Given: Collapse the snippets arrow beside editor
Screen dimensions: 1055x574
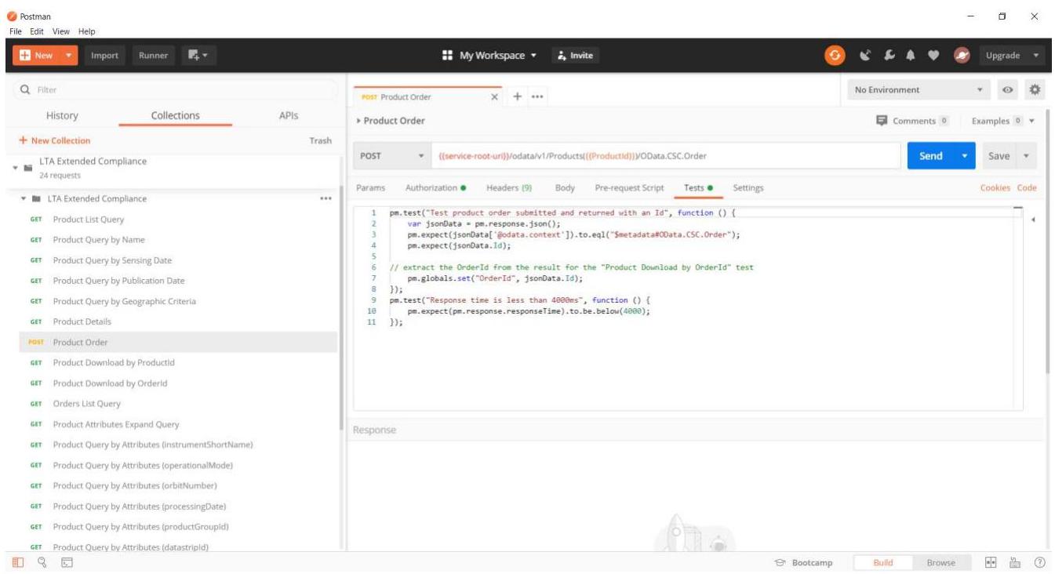Looking at the screenshot, I should (x=1033, y=220).
